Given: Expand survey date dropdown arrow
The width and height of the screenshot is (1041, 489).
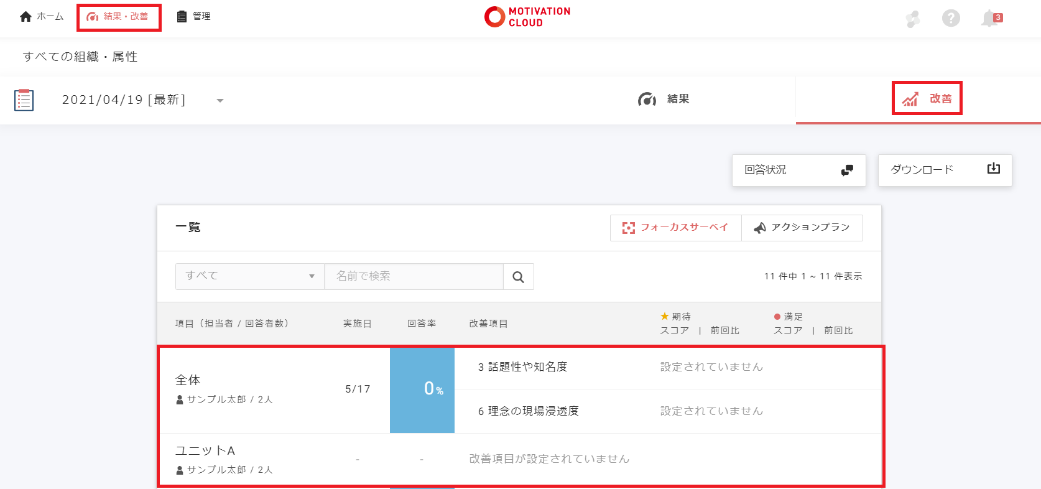Looking at the screenshot, I should 220,101.
